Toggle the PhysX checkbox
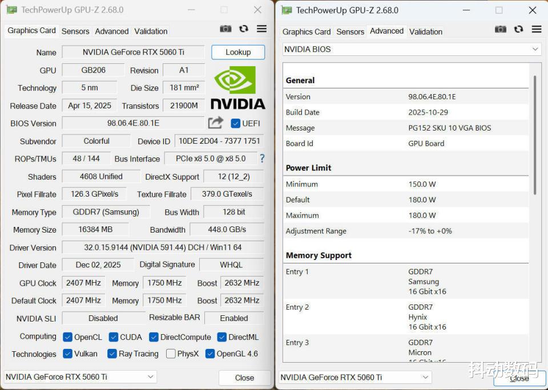The width and height of the screenshot is (548, 390). (x=171, y=354)
